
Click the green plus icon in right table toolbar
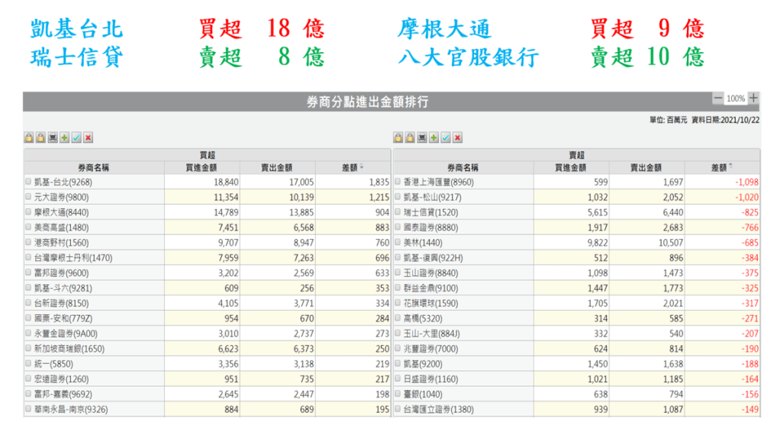434,138
